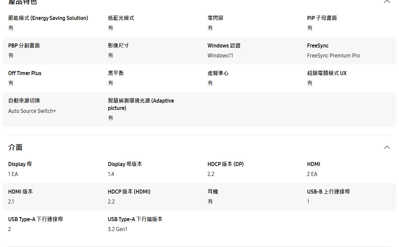Select the FreeSync Premium Pro spec value

click(333, 55)
